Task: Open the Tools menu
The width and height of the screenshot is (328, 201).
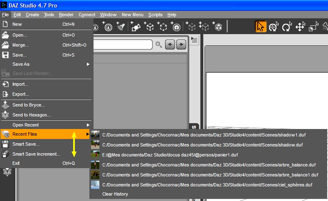Action: click(x=49, y=15)
